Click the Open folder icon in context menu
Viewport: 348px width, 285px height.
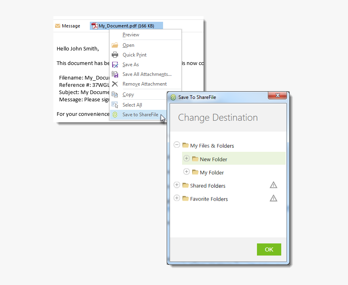115,45
